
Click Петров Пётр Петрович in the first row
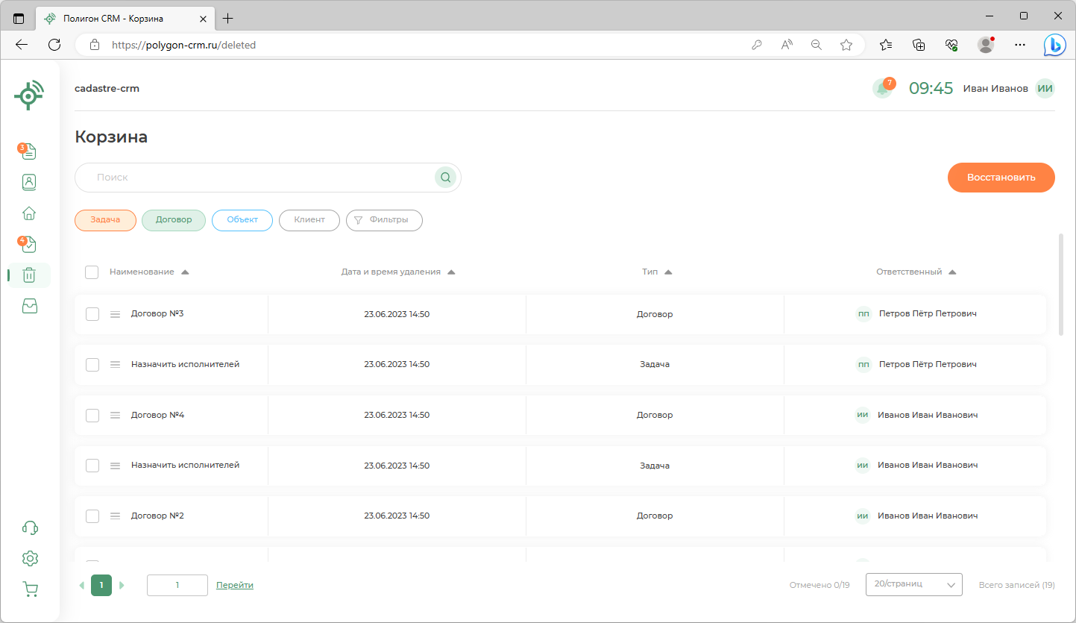pyautogui.click(x=928, y=313)
